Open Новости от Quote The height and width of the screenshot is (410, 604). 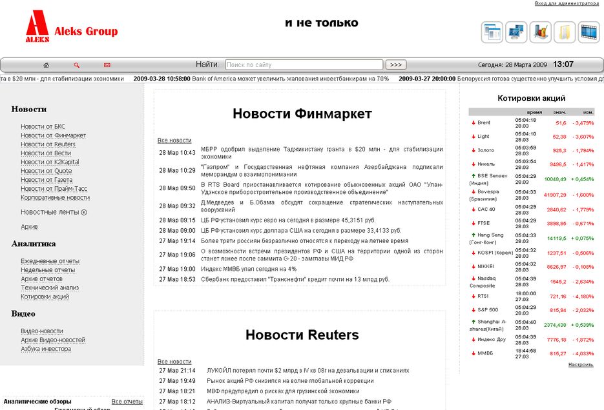[x=47, y=171]
